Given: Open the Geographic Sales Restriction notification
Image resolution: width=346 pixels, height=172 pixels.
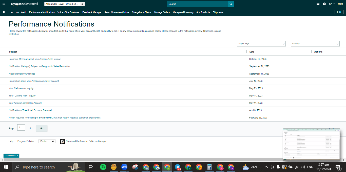Looking at the screenshot, I should 39,66.
